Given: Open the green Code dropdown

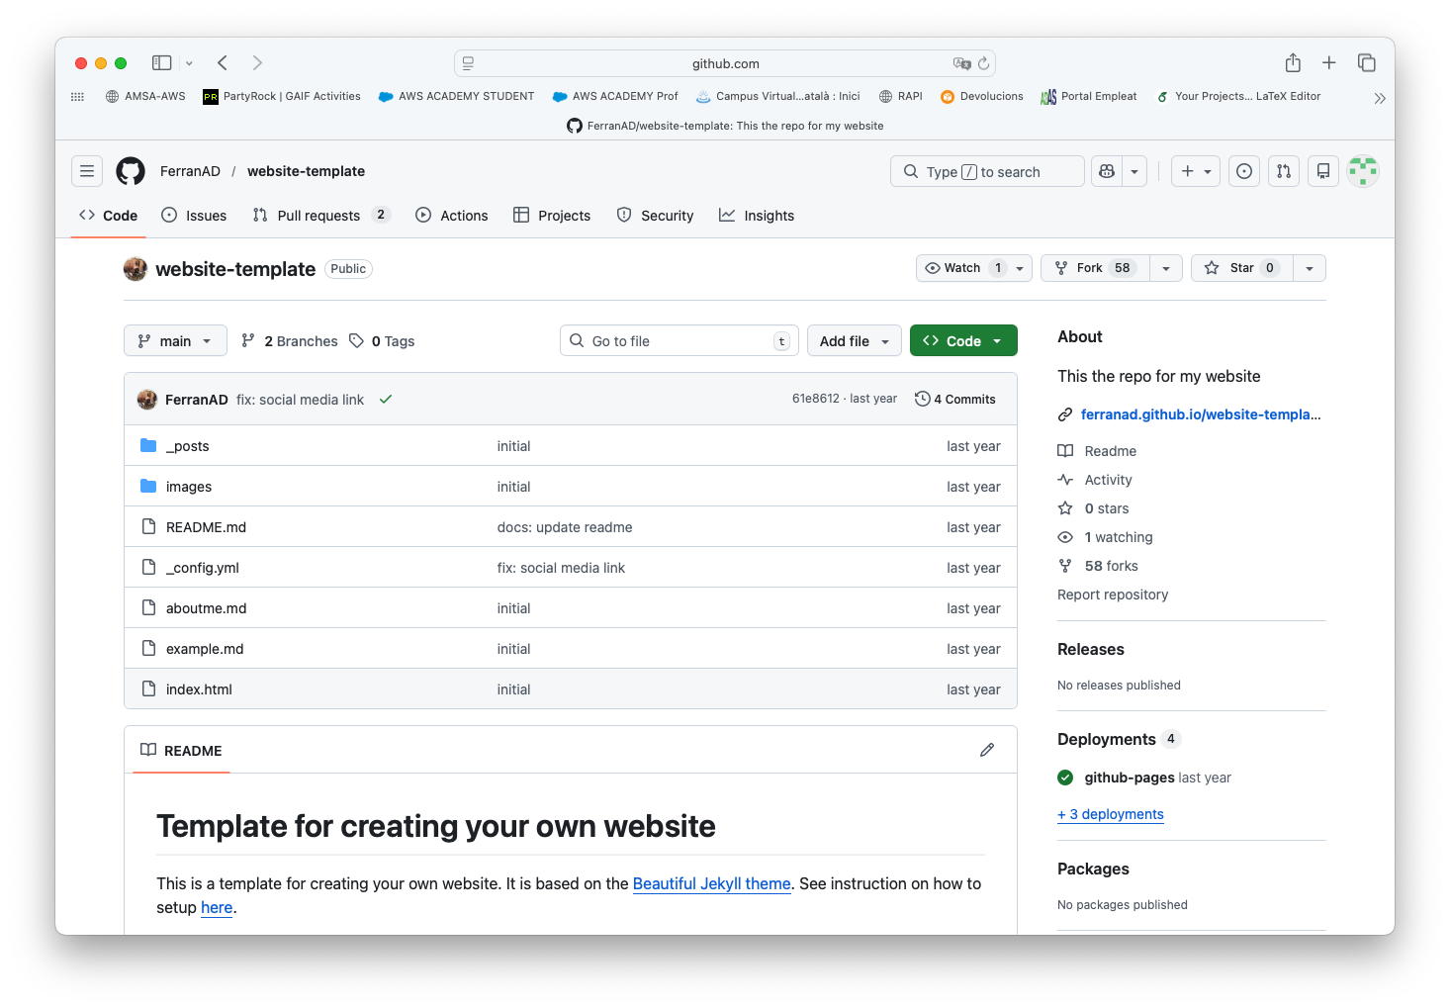Looking at the screenshot, I should (962, 341).
